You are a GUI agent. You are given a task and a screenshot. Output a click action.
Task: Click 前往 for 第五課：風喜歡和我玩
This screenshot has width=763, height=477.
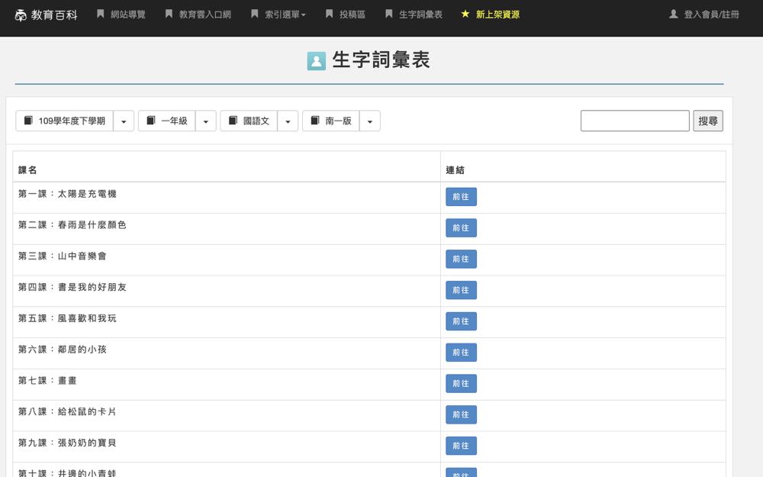(461, 321)
